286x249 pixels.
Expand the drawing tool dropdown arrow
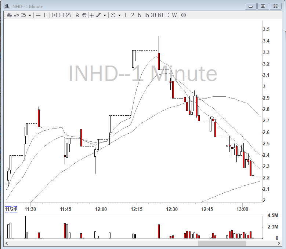click(x=105, y=15)
